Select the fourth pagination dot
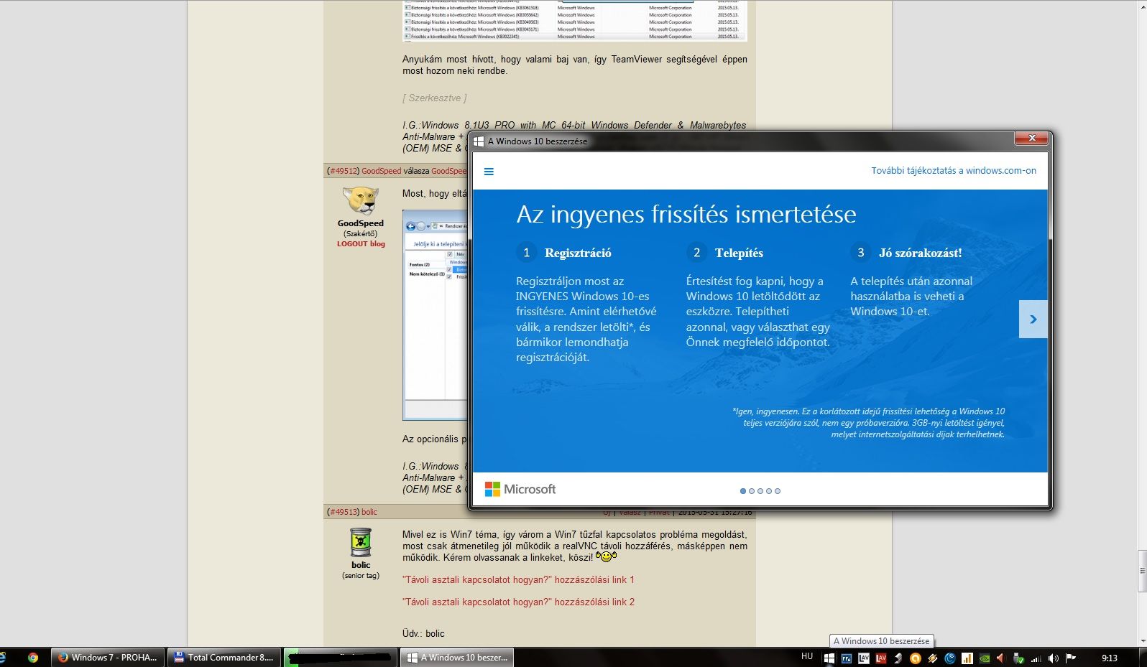 pyautogui.click(x=769, y=491)
